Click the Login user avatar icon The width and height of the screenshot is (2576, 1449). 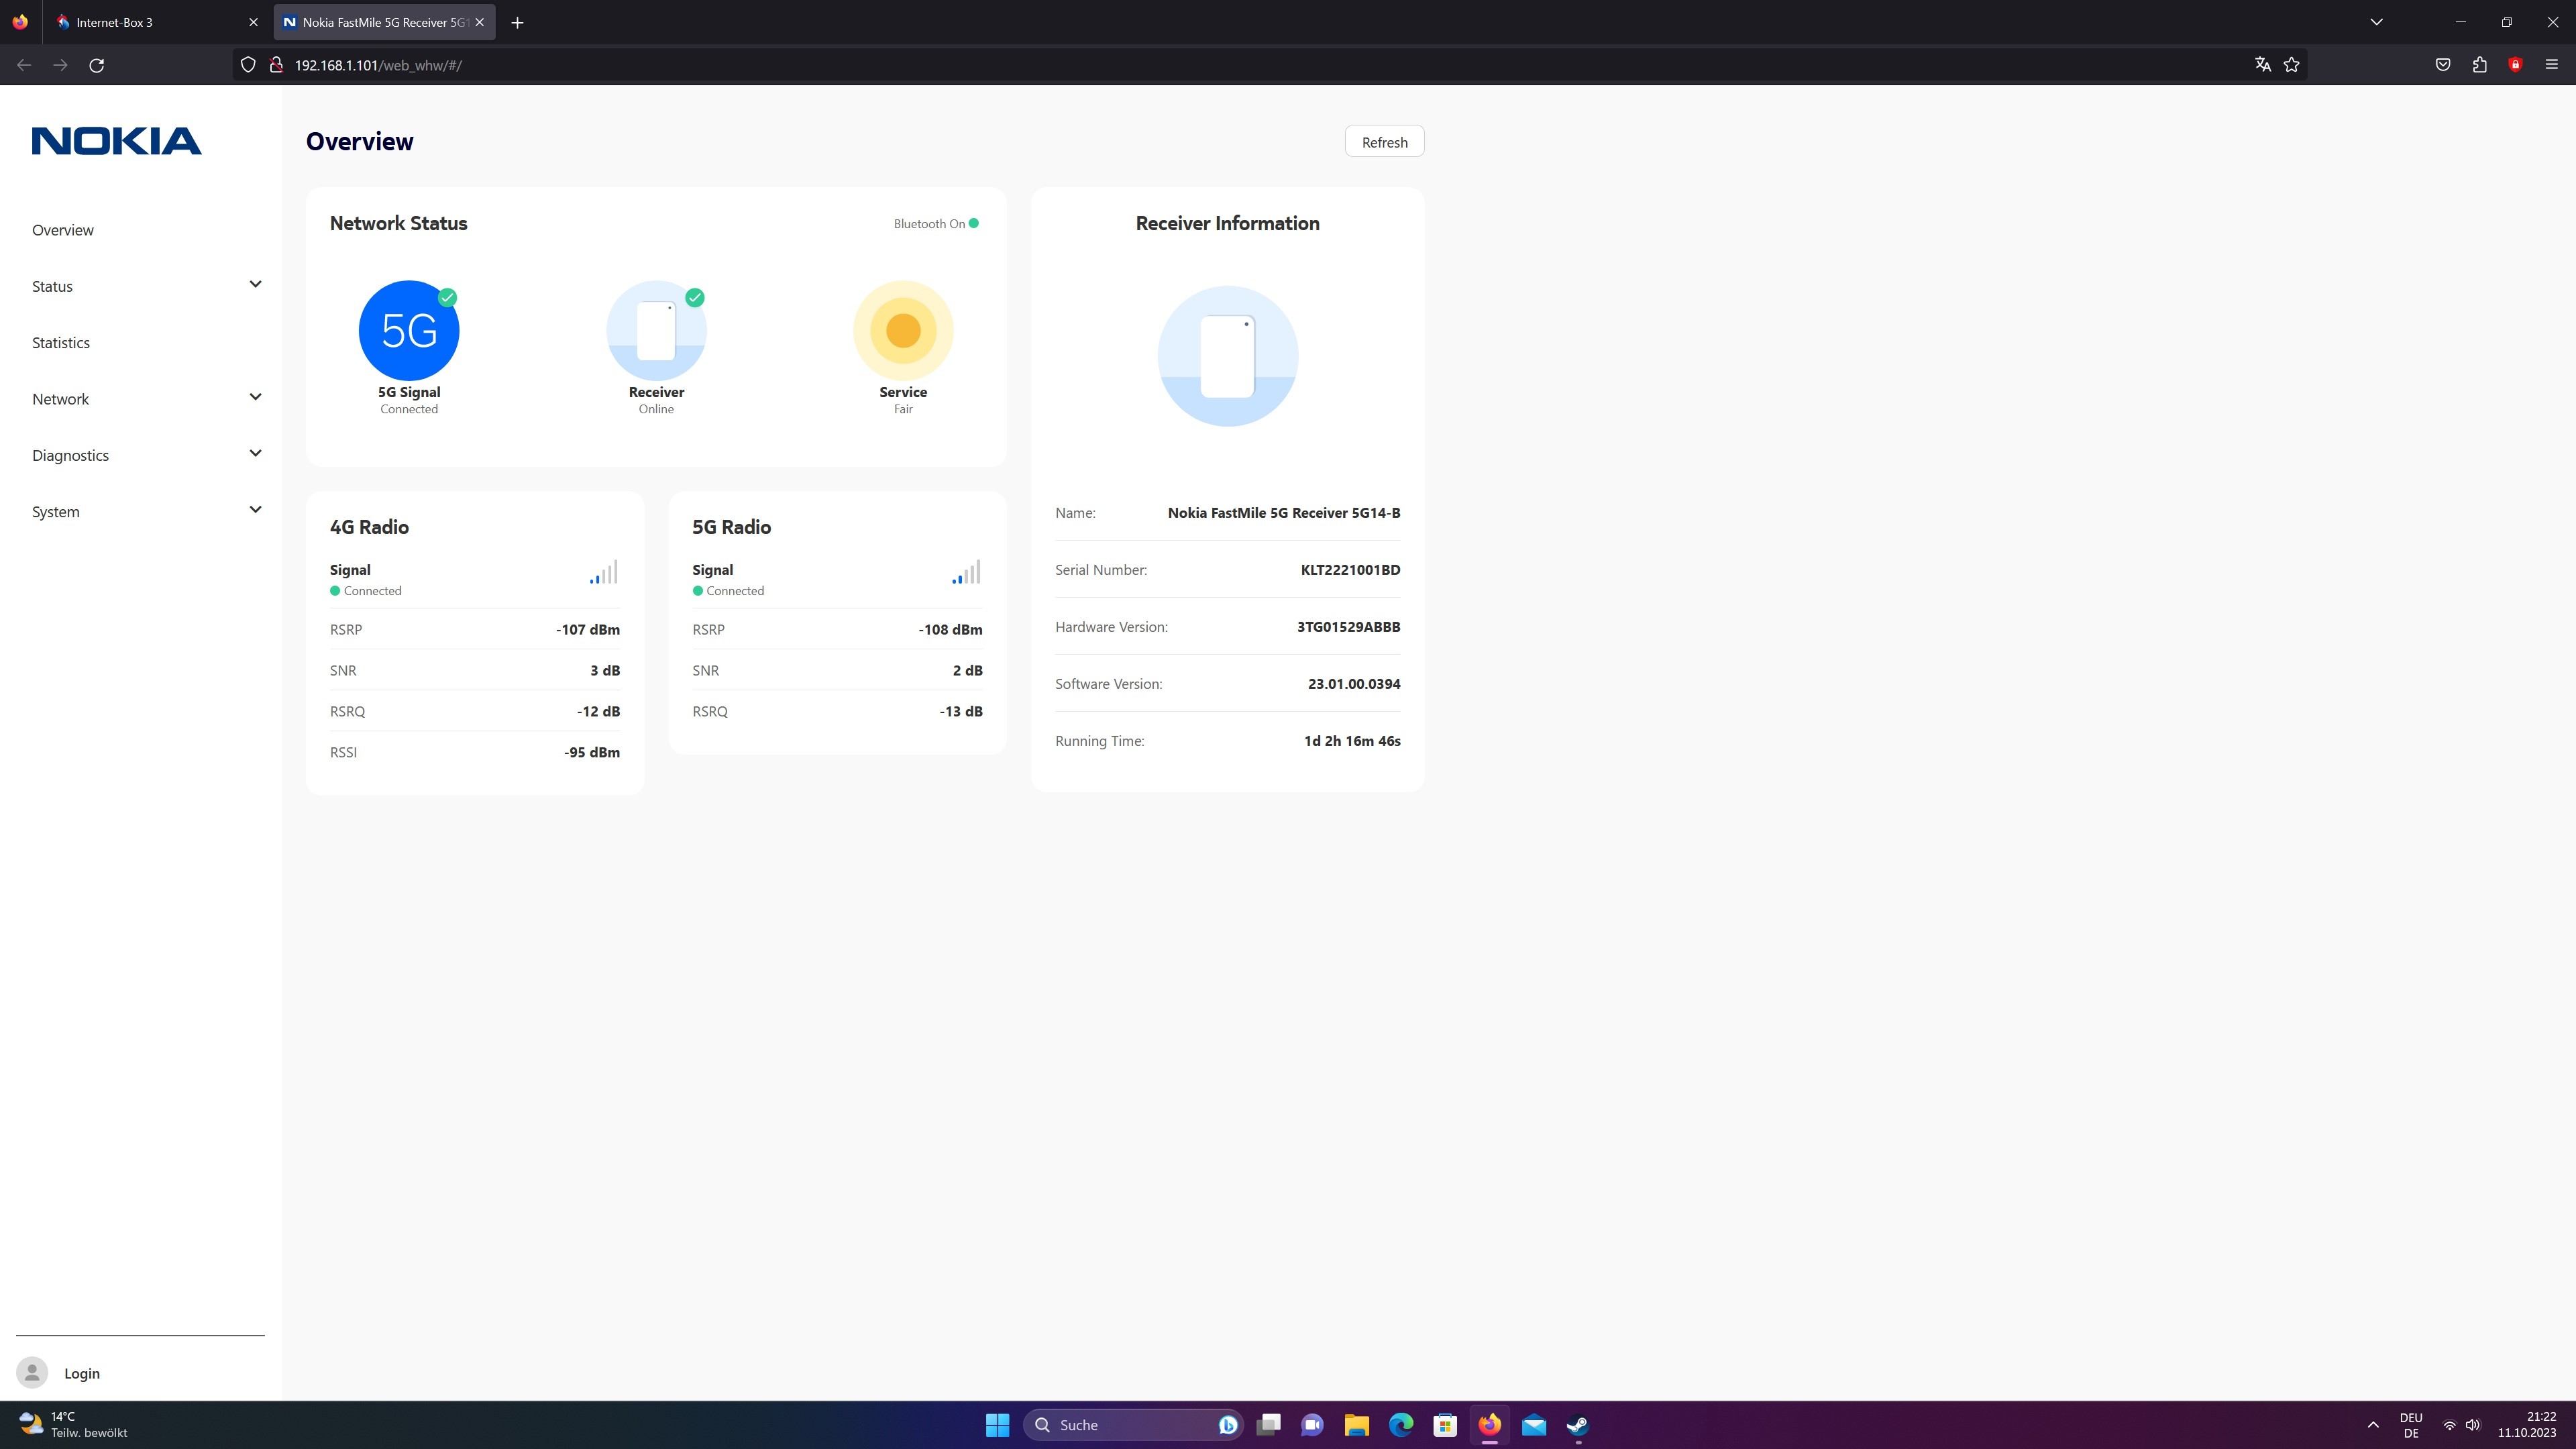[x=32, y=1373]
